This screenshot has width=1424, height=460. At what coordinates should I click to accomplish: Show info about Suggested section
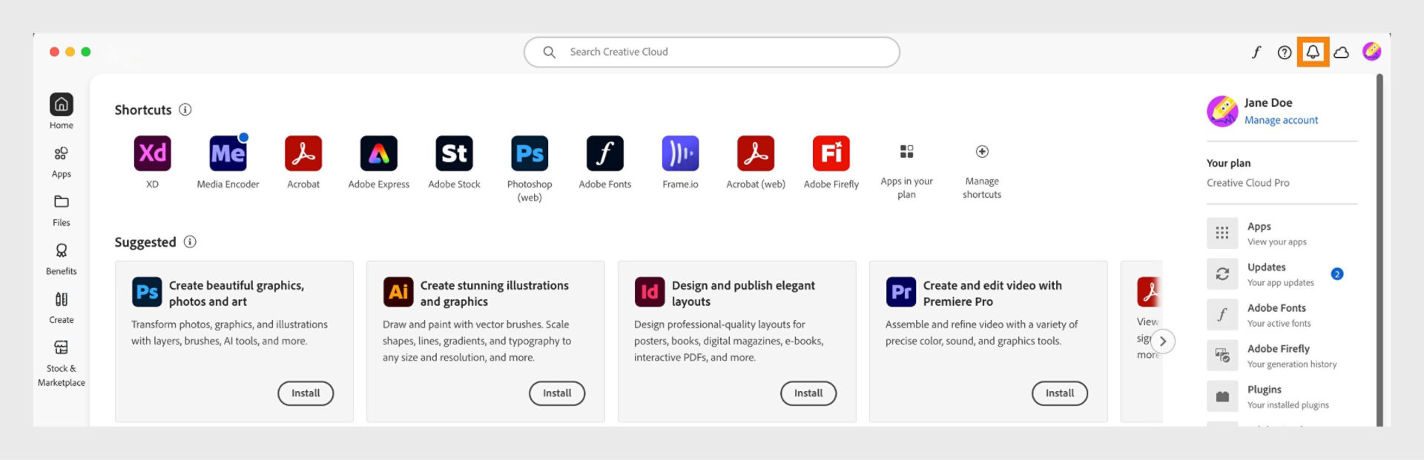(x=190, y=242)
